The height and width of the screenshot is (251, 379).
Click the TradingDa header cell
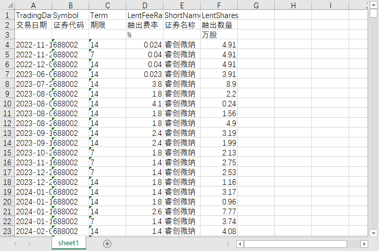pos(33,15)
